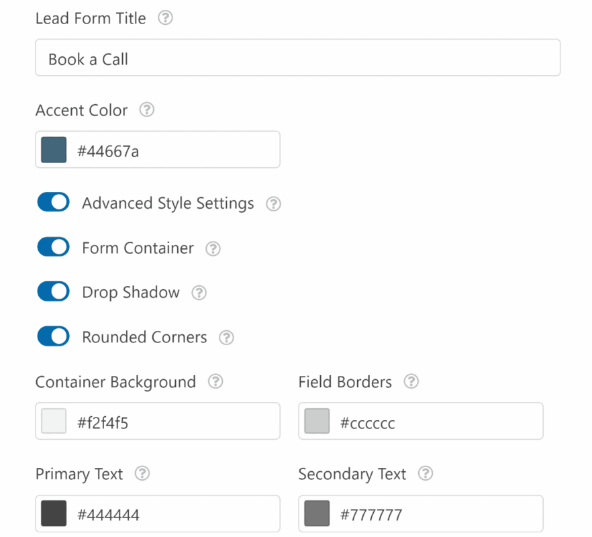592x537 pixels.
Task: Click the Container Background color swatch
Action: pyautogui.click(x=54, y=421)
